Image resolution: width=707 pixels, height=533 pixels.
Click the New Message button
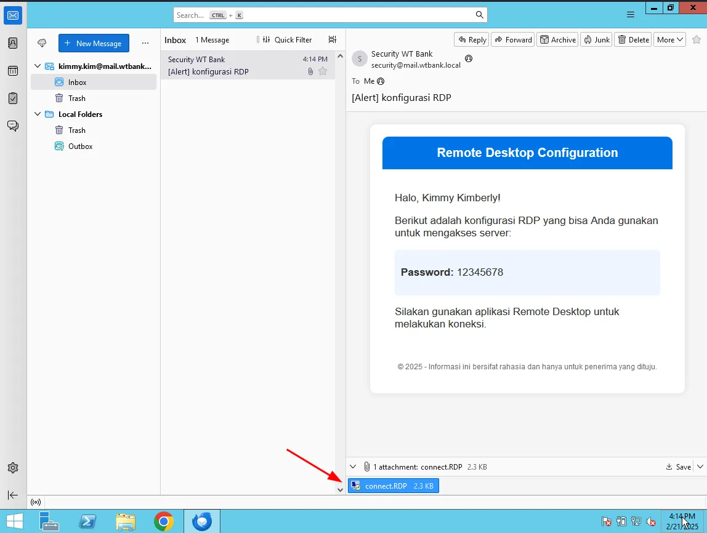click(x=94, y=43)
